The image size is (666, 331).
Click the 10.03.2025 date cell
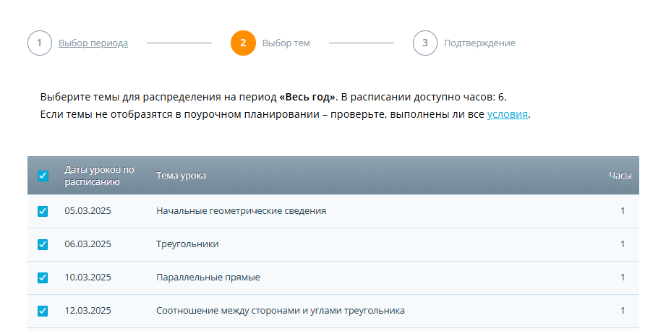click(x=87, y=278)
